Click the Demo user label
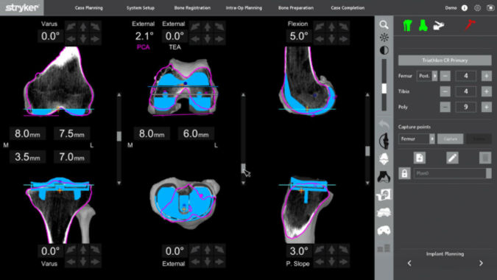 pyautogui.click(x=451, y=8)
